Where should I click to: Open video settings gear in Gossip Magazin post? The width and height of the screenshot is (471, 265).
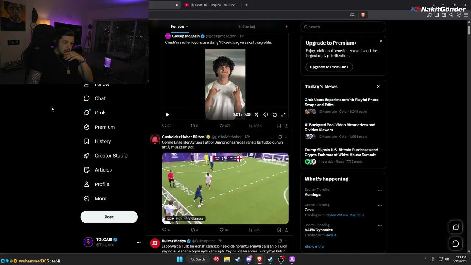[x=266, y=114]
